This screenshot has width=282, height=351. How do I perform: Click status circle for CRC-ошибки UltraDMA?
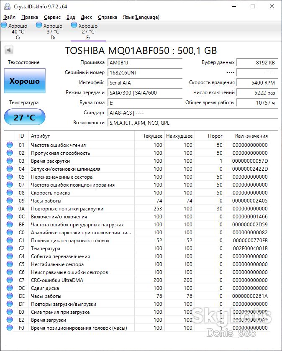pyautogui.click(x=10, y=280)
